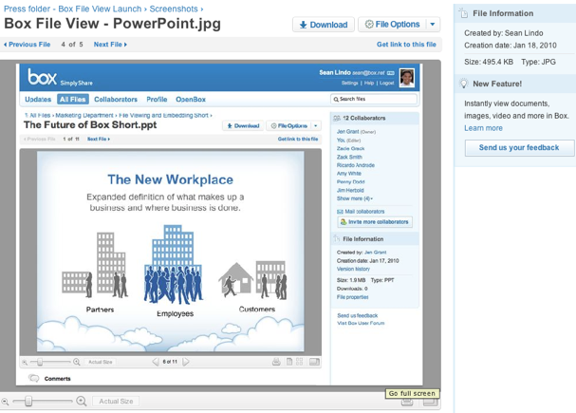Go to Next File at 4 of 5
The height and width of the screenshot is (413, 576).
[110, 45]
